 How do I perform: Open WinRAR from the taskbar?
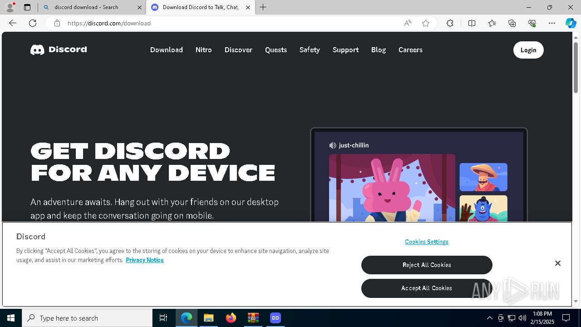click(x=253, y=318)
